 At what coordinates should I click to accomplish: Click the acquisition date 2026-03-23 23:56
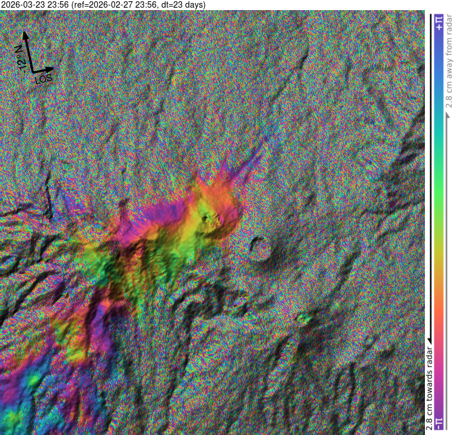35,5
